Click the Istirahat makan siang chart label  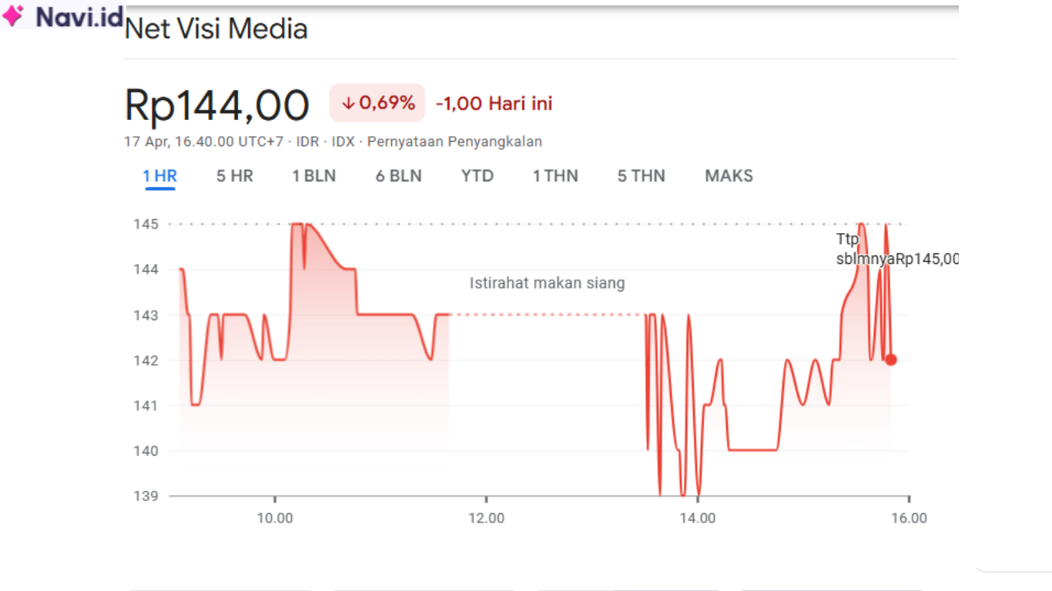(x=546, y=283)
